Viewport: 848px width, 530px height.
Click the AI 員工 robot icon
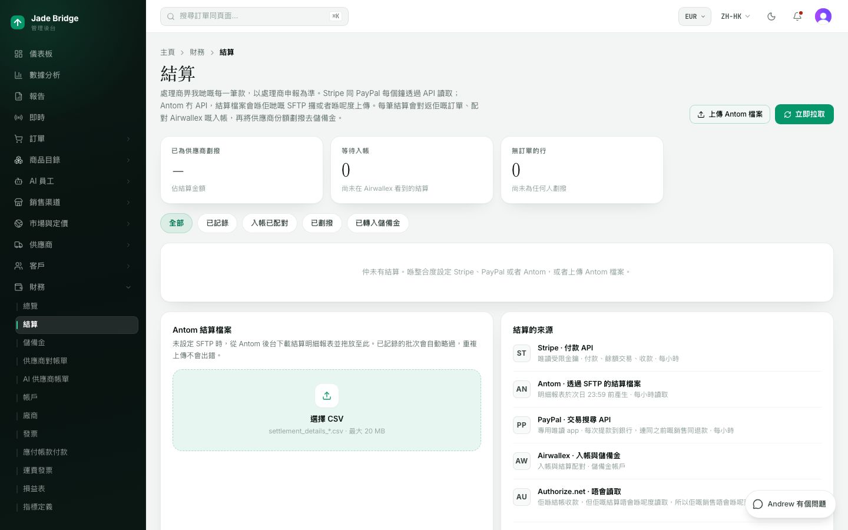19,181
